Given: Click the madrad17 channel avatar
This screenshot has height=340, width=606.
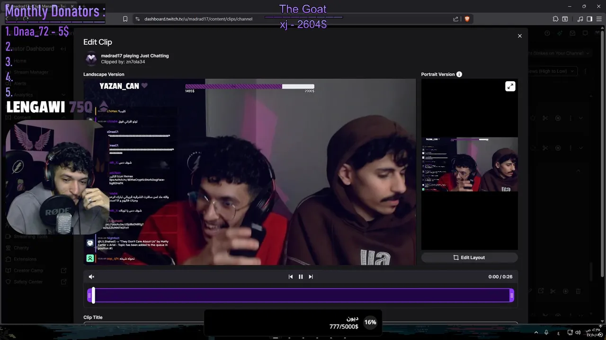Looking at the screenshot, I should click(91, 59).
